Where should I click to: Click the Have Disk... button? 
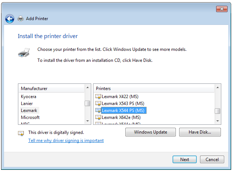200,132
